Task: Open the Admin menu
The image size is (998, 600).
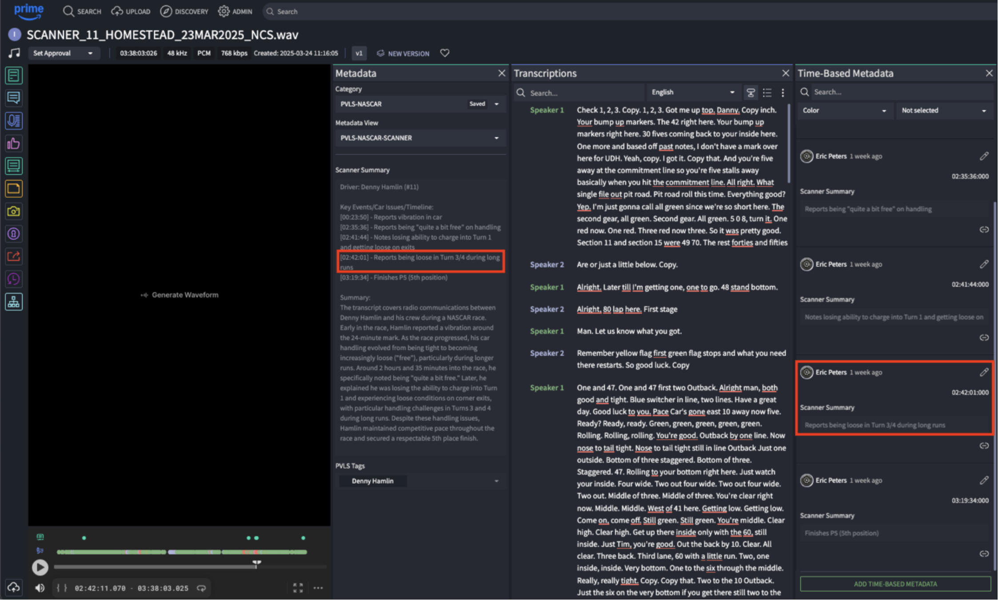Action: pyautogui.click(x=235, y=12)
